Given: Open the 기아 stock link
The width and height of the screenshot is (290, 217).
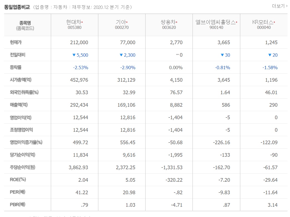Looking at the screenshot, I should 121,22.
